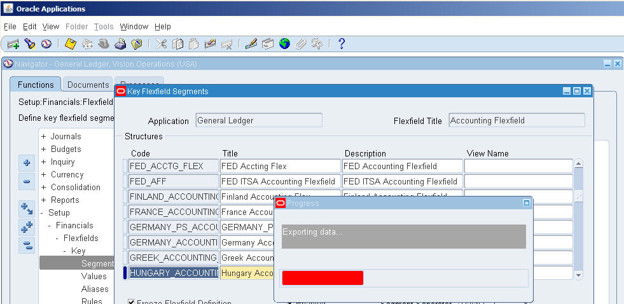Save using the yellow diskette icon
The width and height of the screenshot is (624, 304).
[x=71, y=44]
